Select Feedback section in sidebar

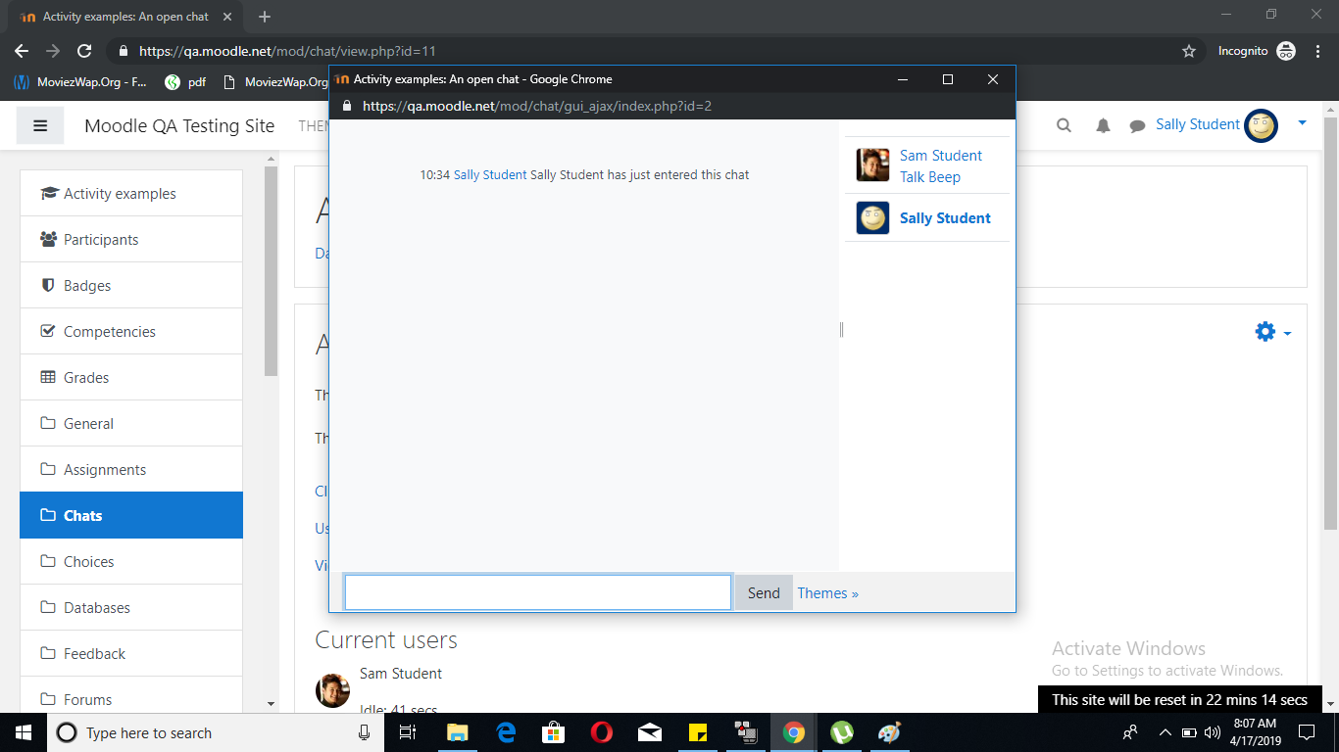coord(131,653)
